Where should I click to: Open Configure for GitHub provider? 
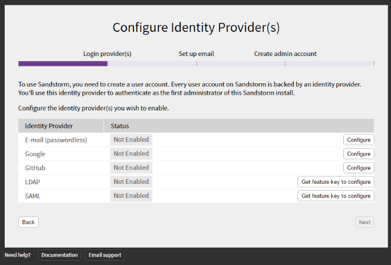(x=358, y=168)
